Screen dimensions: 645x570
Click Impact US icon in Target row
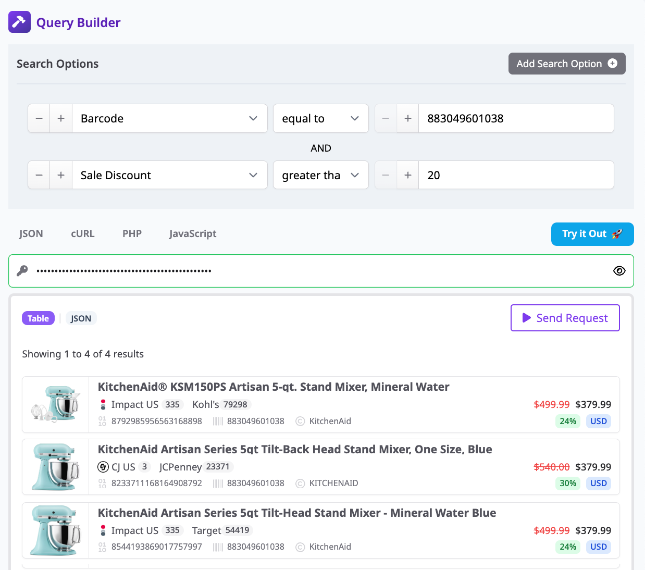(x=103, y=530)
